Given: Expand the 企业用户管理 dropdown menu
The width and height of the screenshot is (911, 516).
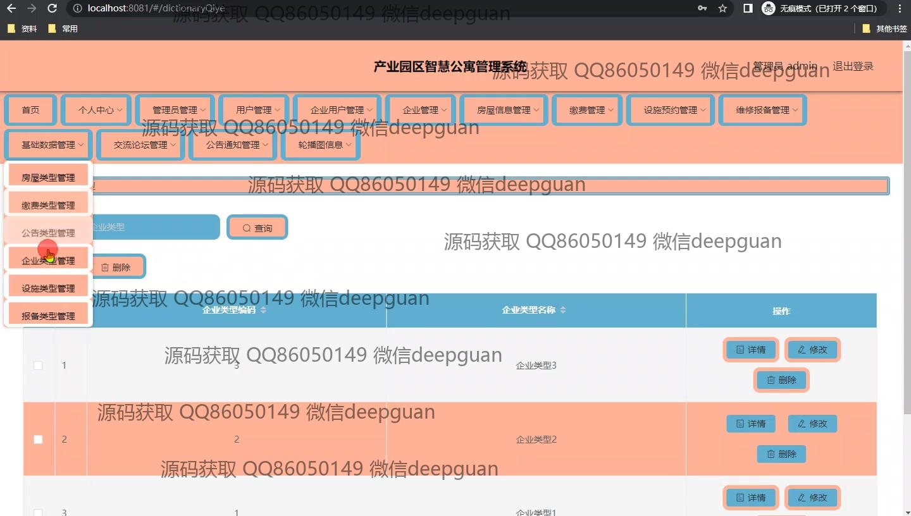Looking at the screenshot, I should [337, 110].
